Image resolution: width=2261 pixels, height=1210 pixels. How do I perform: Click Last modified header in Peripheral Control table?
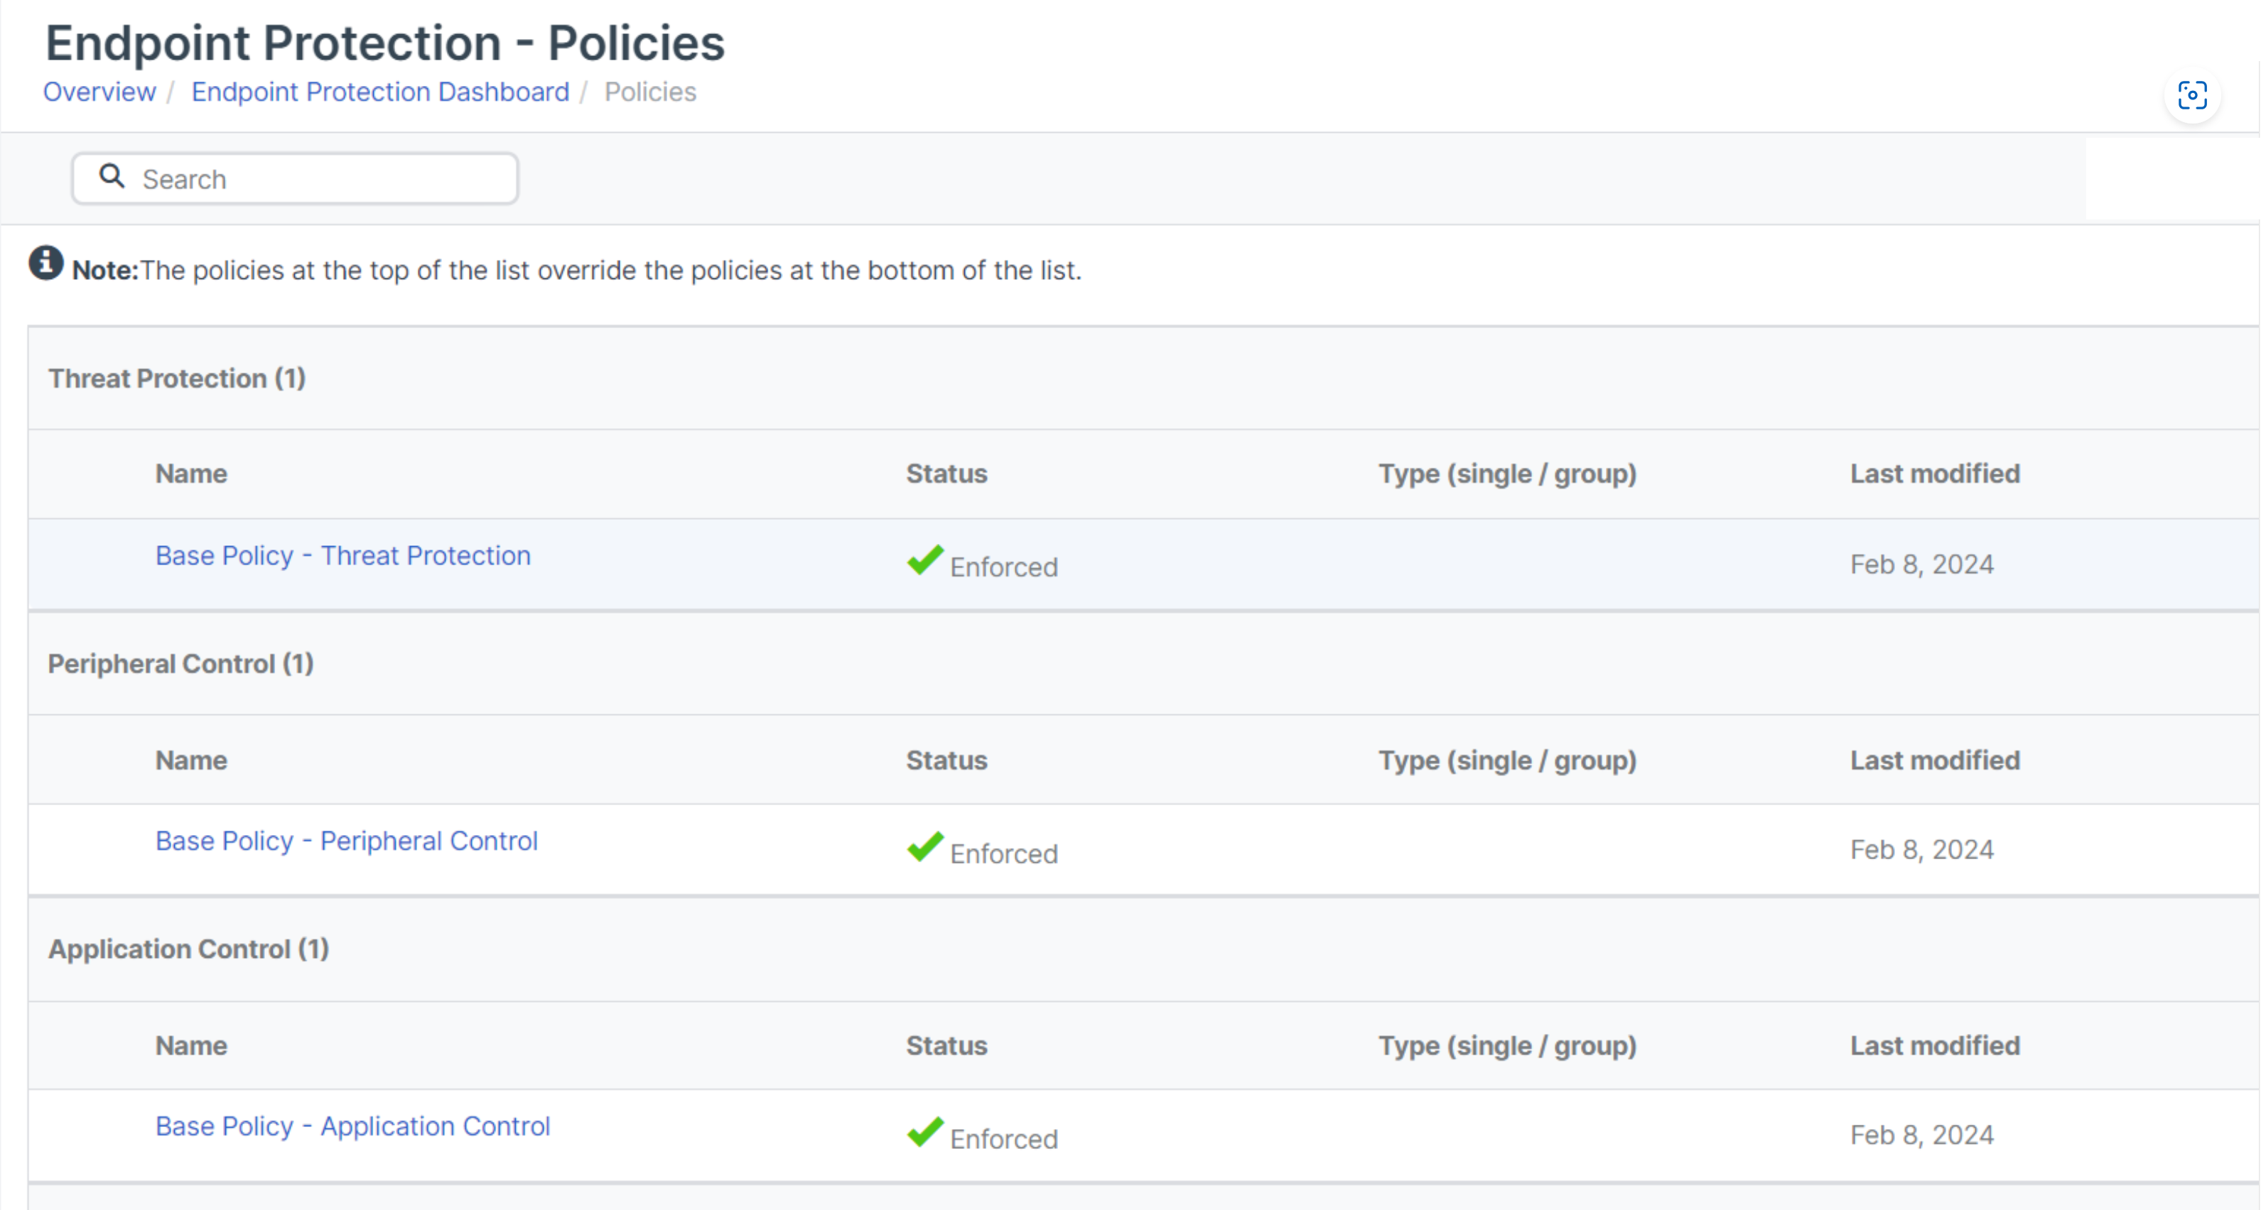coord(1934,760)
